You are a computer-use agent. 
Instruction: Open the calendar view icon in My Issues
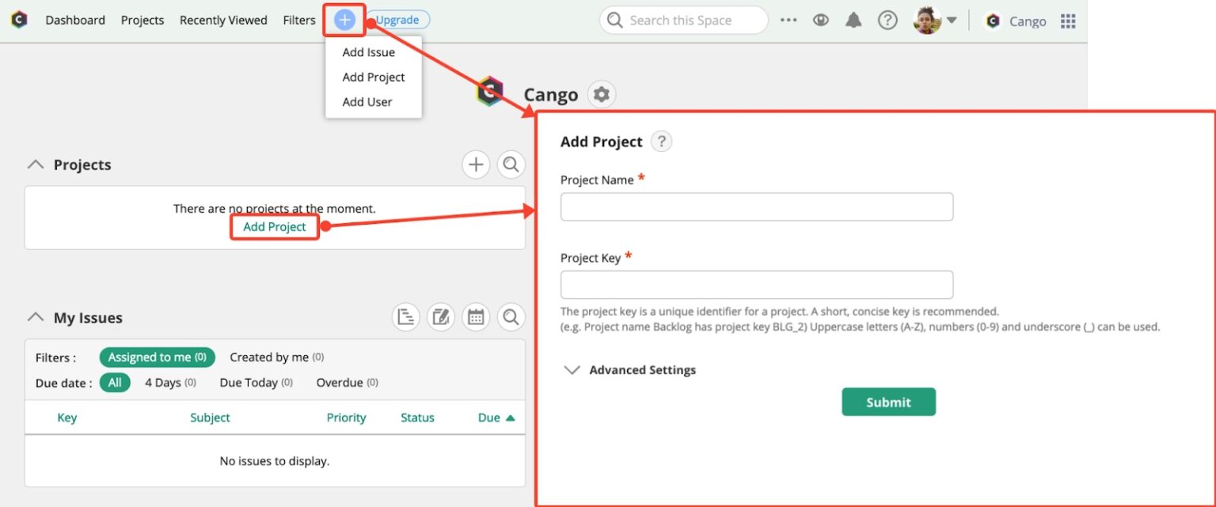[x=476, y=316]
